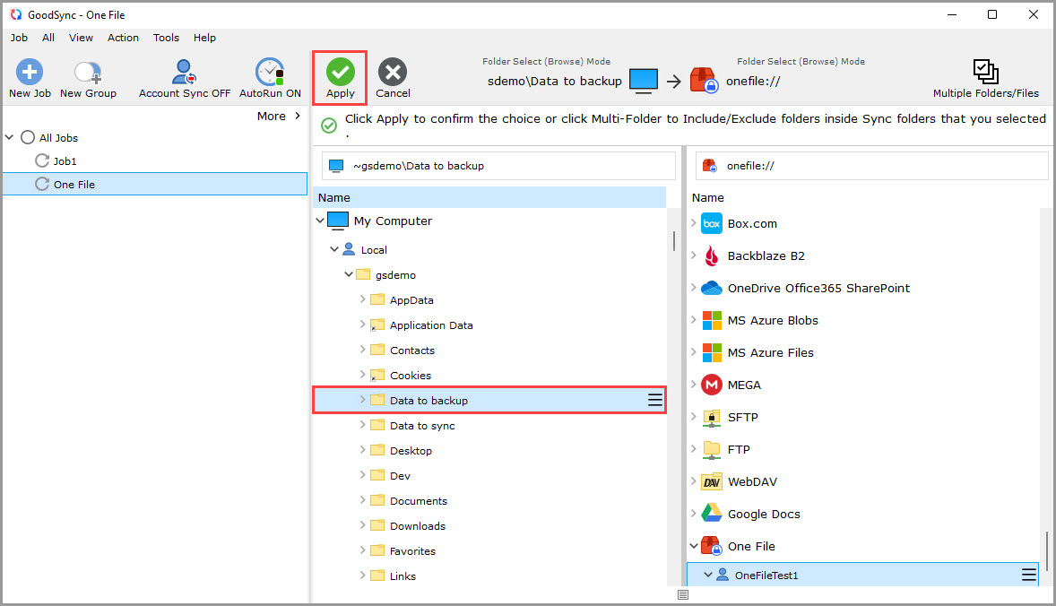
Task: Expand the Downloads folder
Action: [x=362, y=524]
